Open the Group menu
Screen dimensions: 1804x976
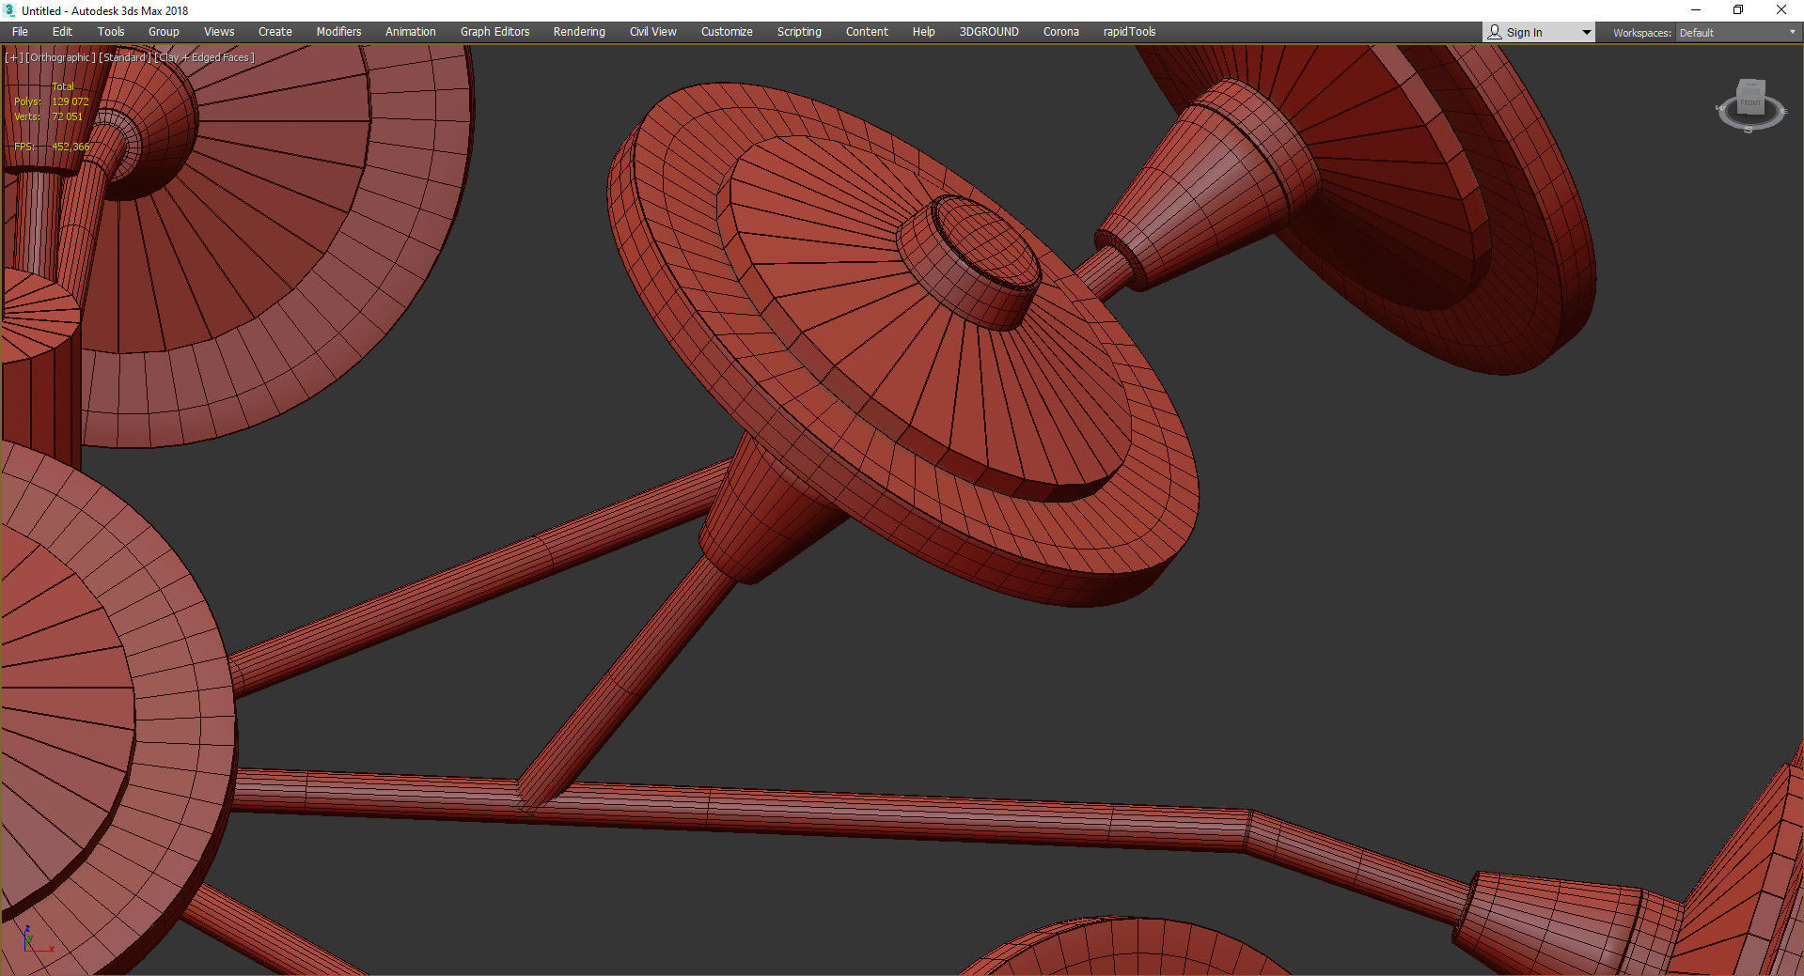[x=164, y=32]
